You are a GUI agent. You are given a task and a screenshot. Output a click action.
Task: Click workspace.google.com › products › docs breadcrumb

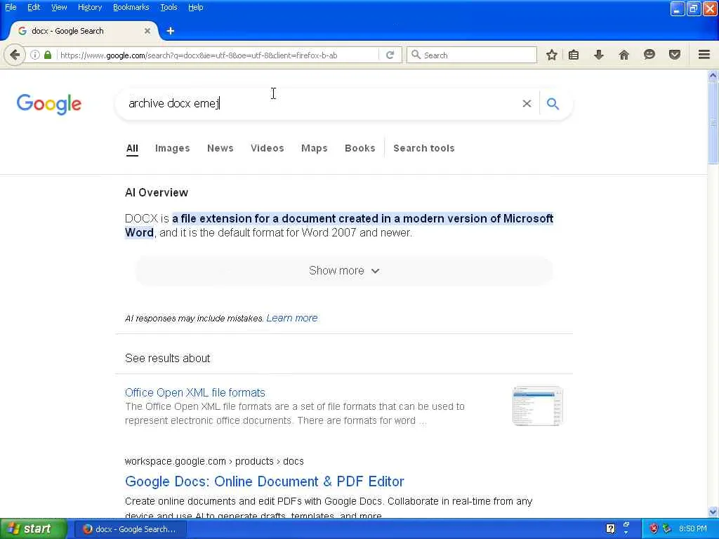click(214, 461)
